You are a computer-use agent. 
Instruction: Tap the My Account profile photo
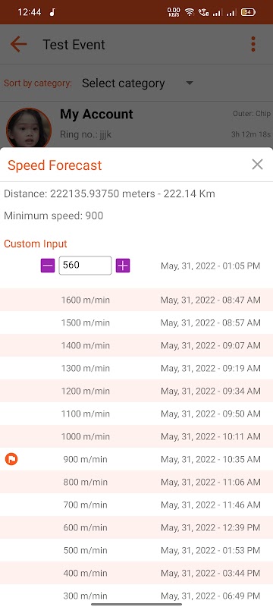pyautogui.click(x=29, y=127)
